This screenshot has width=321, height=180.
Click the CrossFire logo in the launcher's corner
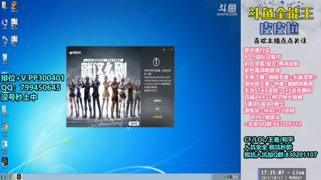[x=75, y=53]
